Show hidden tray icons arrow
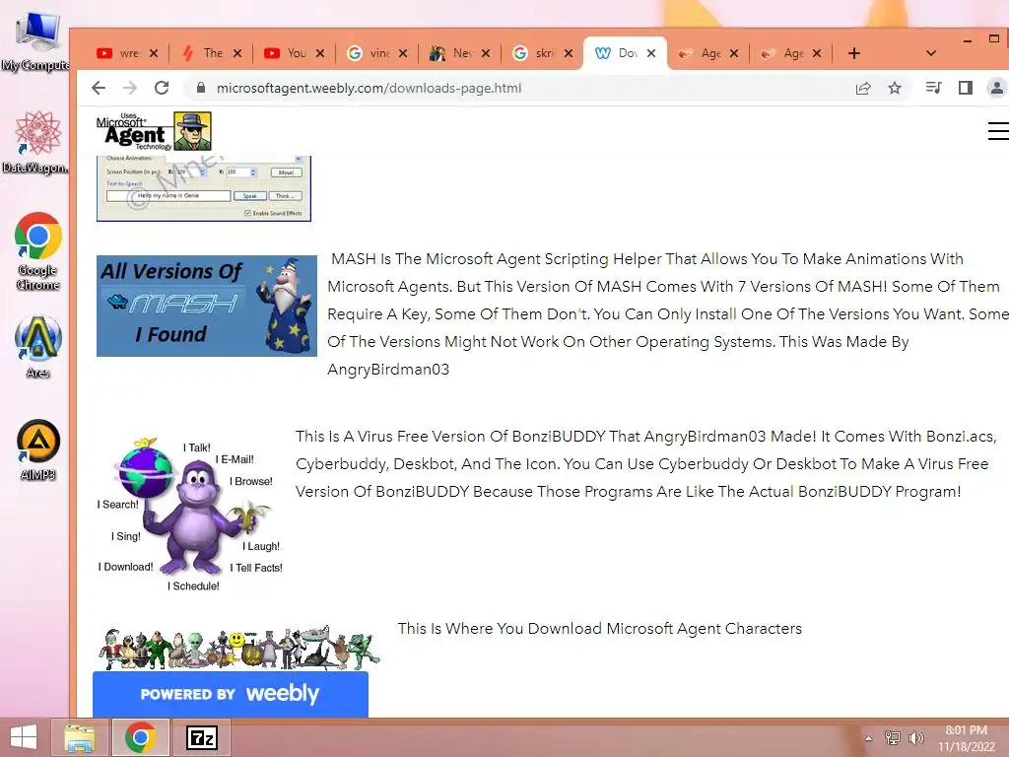The width and height of the screenshot is (1009, 757). [869, 737]
